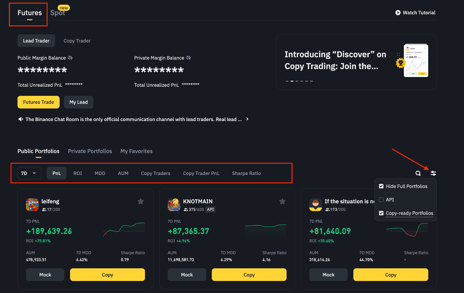Click the +87,365.37 PNL value
This screenshot has height=293, width=464.
tap(188, 231)
